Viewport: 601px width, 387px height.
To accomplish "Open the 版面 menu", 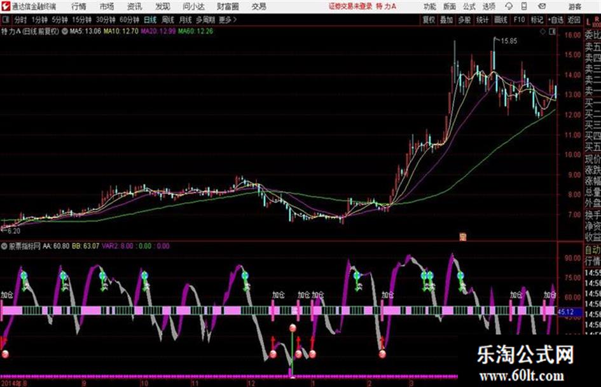I will click(449, 6).
